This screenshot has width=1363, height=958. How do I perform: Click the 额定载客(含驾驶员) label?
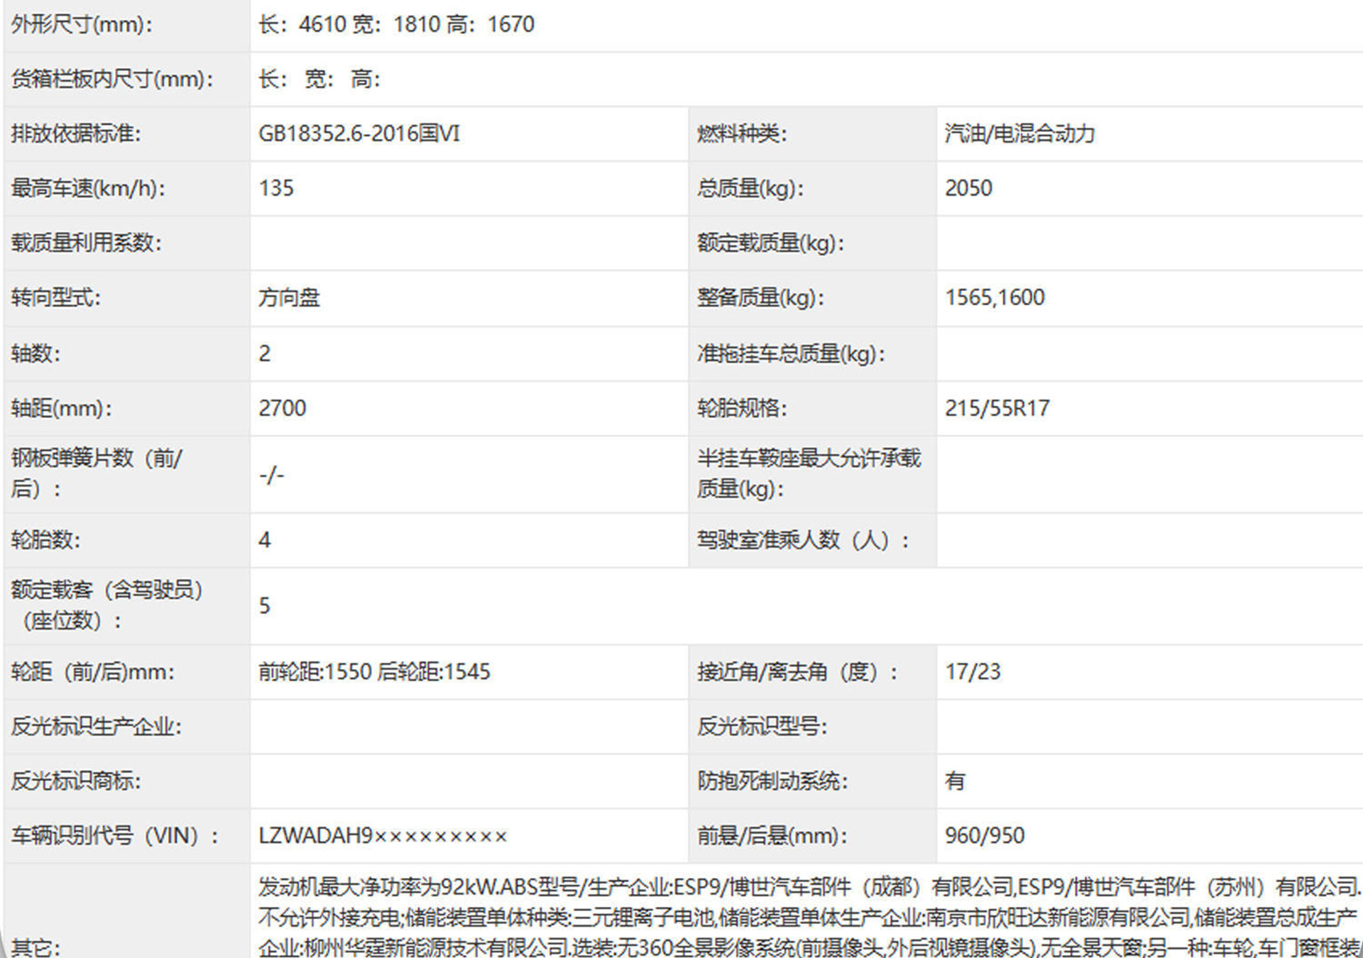click(107, 605)
